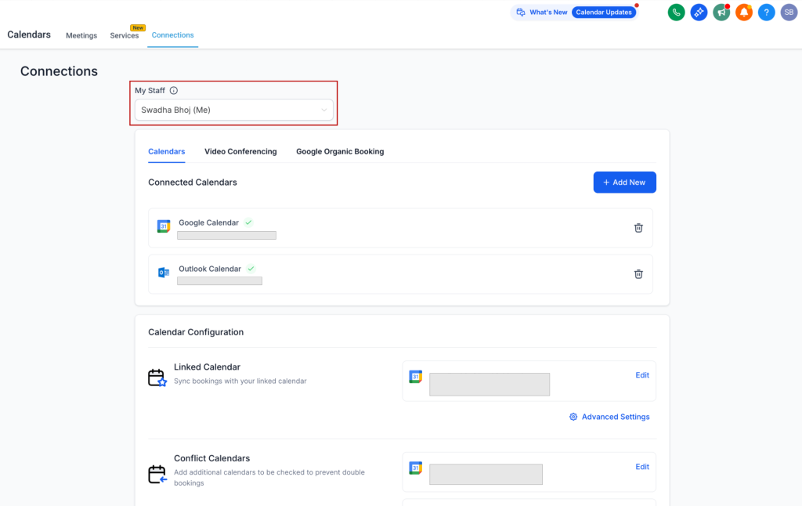Open the My Staff dropdown
802x506 pixels.
(233, 110)
